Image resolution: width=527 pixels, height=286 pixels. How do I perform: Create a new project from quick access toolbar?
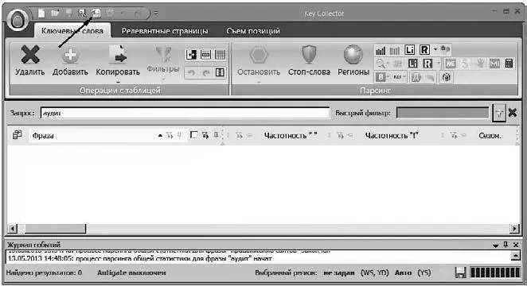pyautogui.click(x=41, y=14)
